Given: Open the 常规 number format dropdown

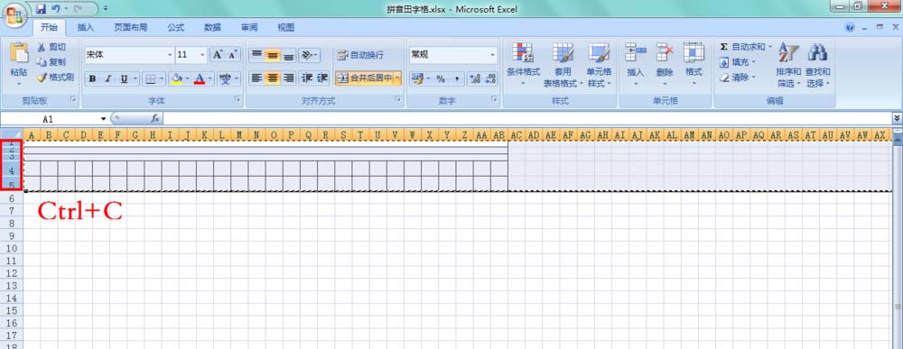Looking at the screenshot, I should point(493,55).
